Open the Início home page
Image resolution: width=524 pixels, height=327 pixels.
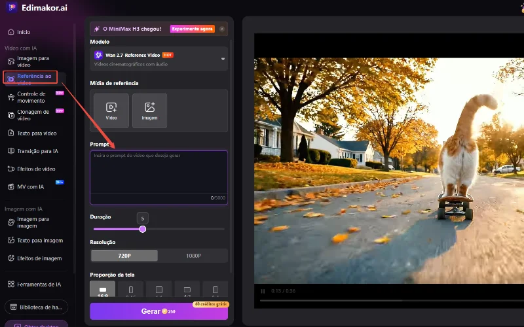click(x=19, y=32)
